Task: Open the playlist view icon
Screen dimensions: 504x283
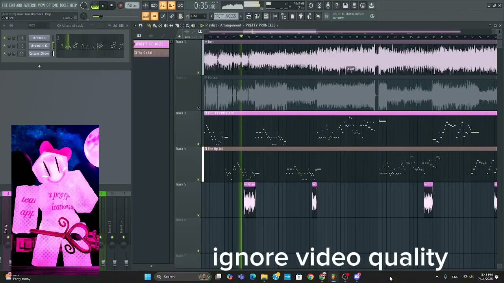Action: [249, 16]
